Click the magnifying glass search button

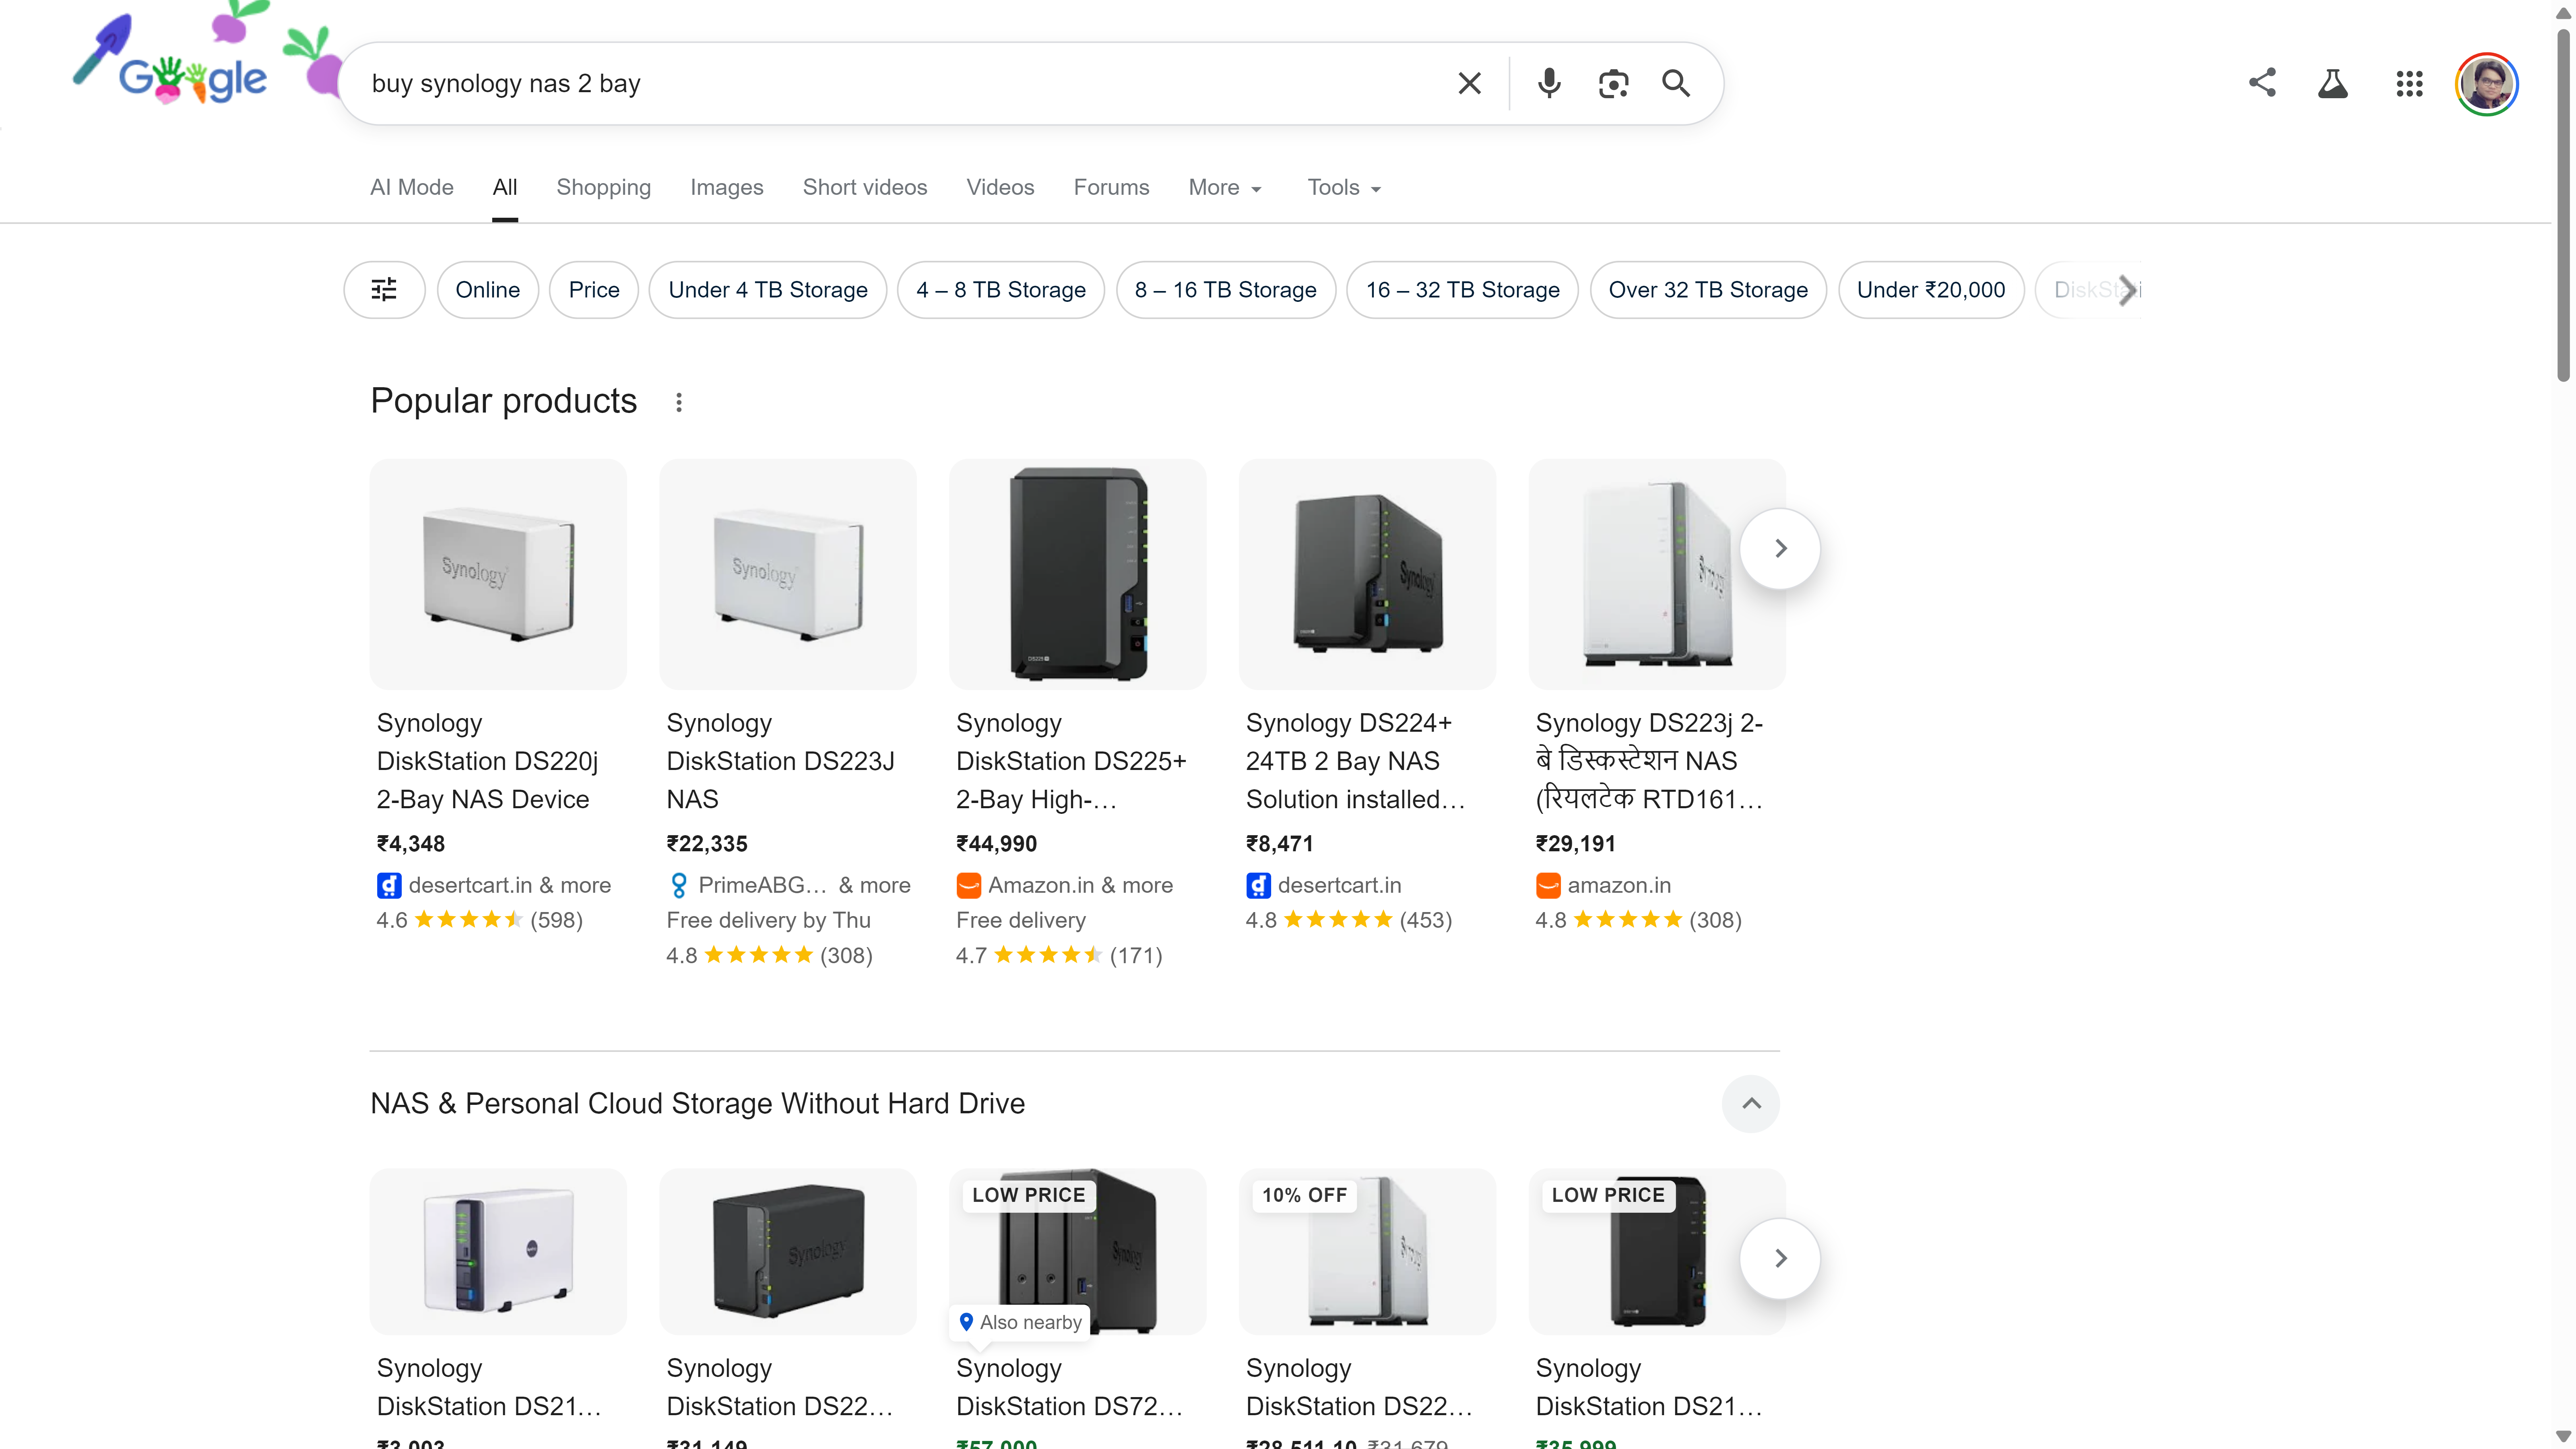pyautogui.click(x=1676, y=83)
